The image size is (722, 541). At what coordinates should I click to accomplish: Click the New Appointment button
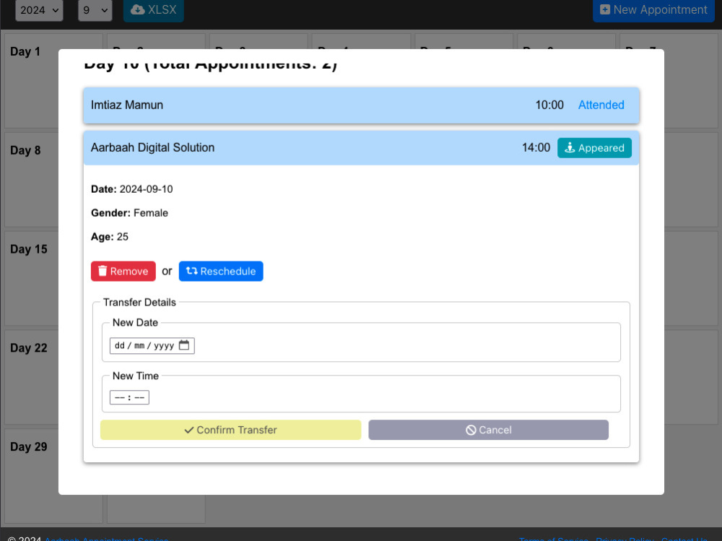(x=653, y=10)
